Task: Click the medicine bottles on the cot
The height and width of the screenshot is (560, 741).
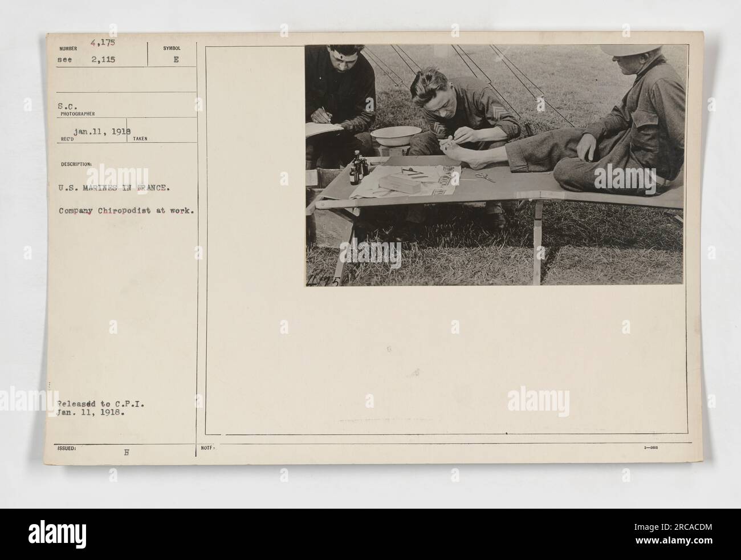Action: click(359, 168)
